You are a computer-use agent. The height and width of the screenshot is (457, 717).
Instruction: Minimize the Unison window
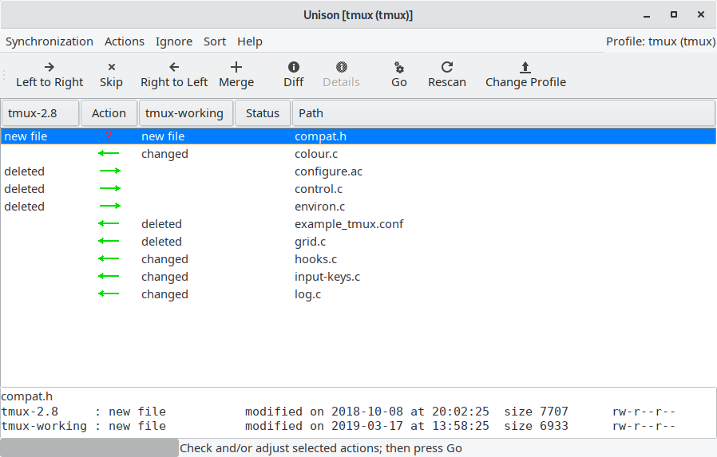(x=647, y=15)
